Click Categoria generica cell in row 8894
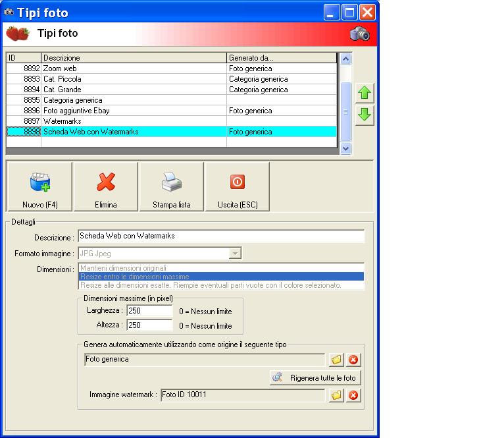 point(282,90)
